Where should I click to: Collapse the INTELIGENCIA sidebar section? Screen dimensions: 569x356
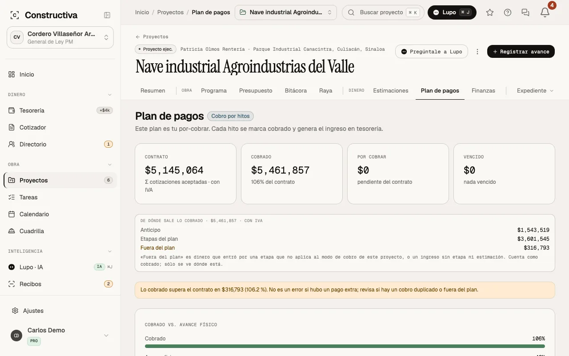(x=110, y=251)
